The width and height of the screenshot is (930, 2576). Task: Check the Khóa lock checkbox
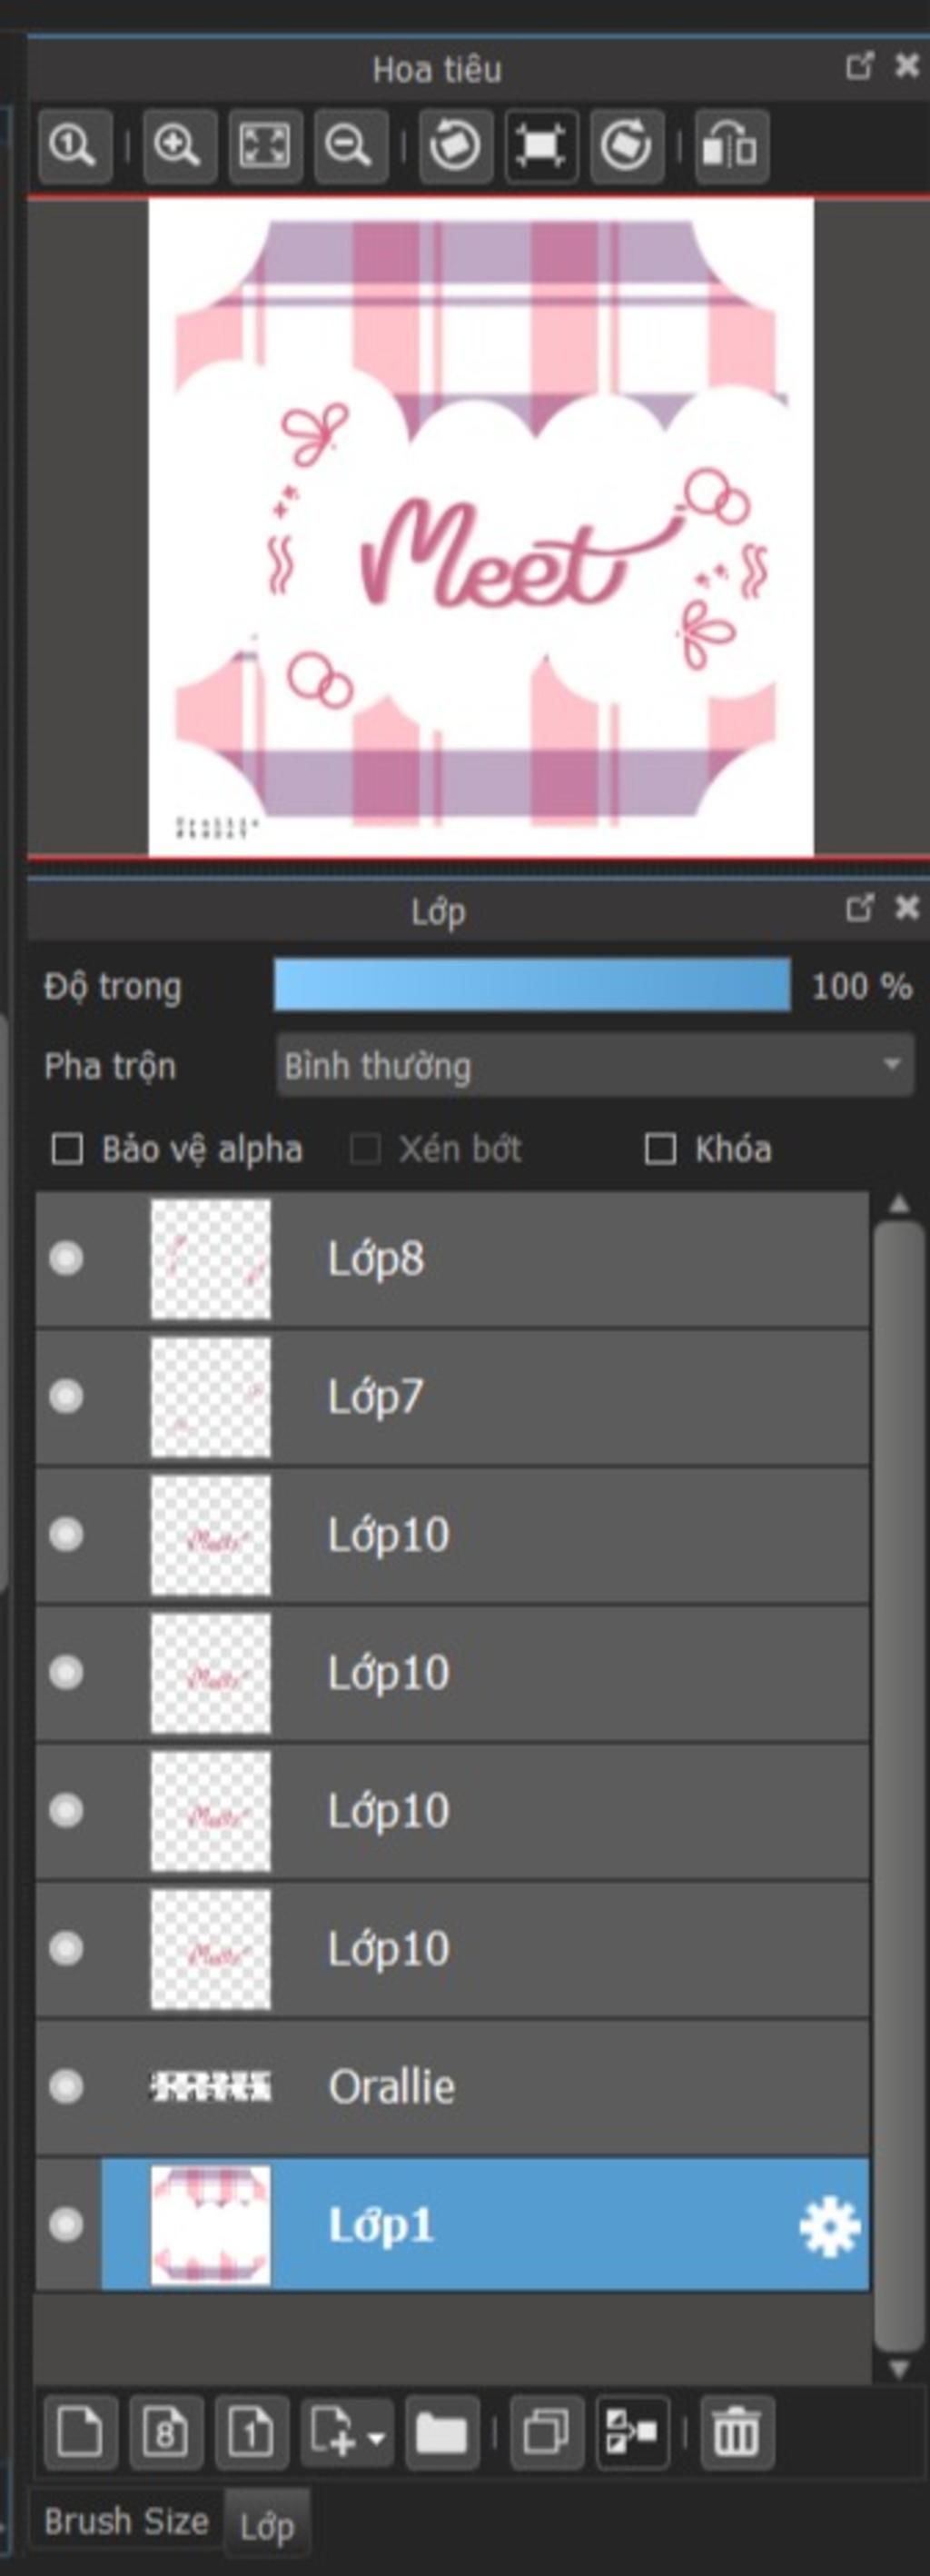pyautogui.click(x=660, y=1149)
